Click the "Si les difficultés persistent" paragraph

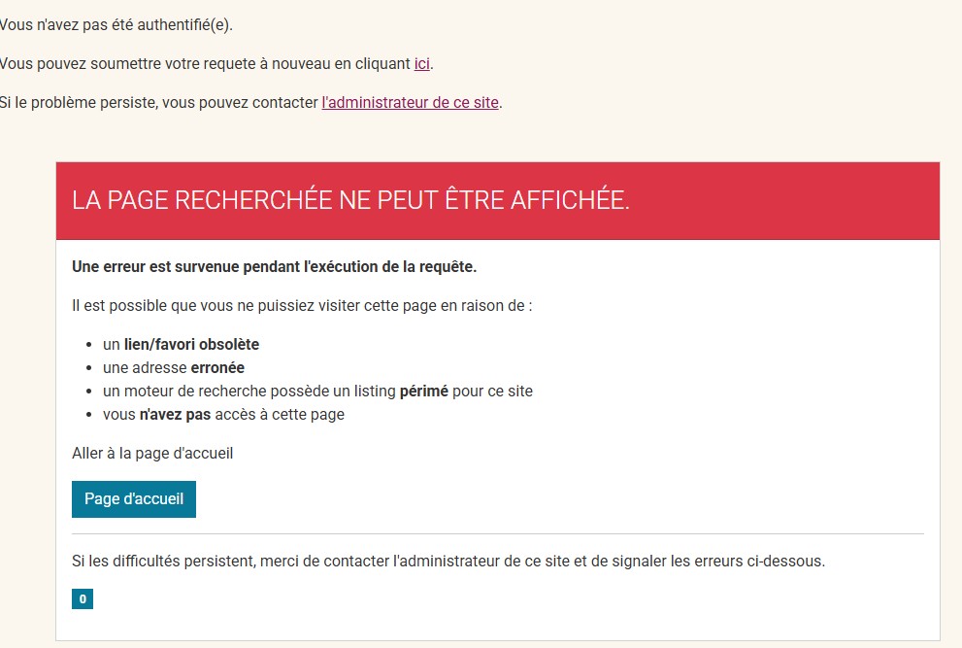coord(448,562)
